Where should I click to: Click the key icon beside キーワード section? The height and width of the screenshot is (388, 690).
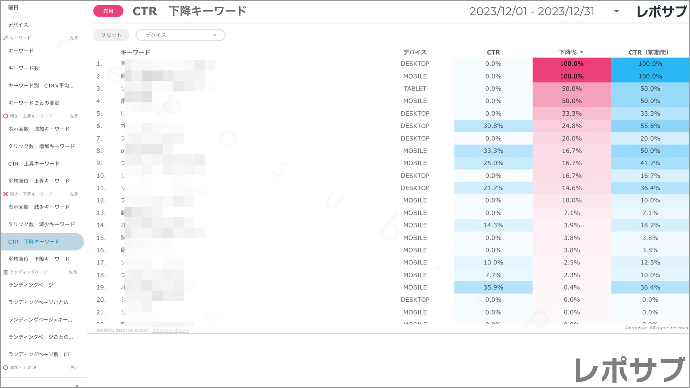click(x=5, y=38)
